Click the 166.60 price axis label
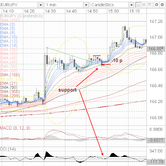Viewport: 166px width, 166px height. [x=156, y=69]
